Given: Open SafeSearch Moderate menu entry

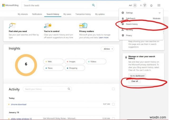Looking at the screenshot, I should click(141, 18).
